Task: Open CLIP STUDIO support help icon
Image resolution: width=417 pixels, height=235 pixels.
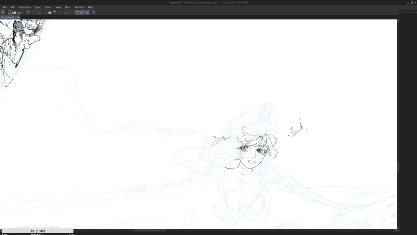Action: click(93, 12)
